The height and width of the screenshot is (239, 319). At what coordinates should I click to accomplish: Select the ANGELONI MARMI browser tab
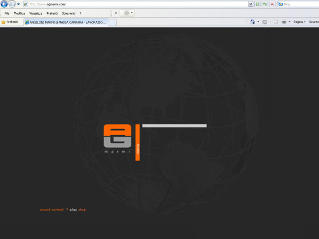[65, 22]
